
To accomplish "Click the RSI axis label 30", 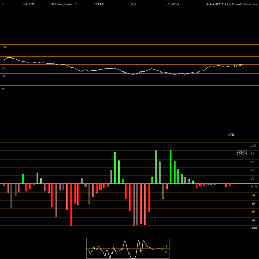I will 4,76.
